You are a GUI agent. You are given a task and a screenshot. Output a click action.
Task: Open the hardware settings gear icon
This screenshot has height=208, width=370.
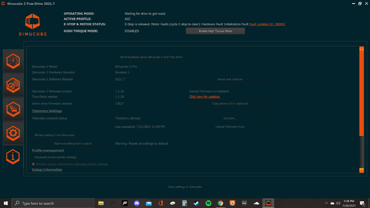pyautogui.click(x=13, y=133)
